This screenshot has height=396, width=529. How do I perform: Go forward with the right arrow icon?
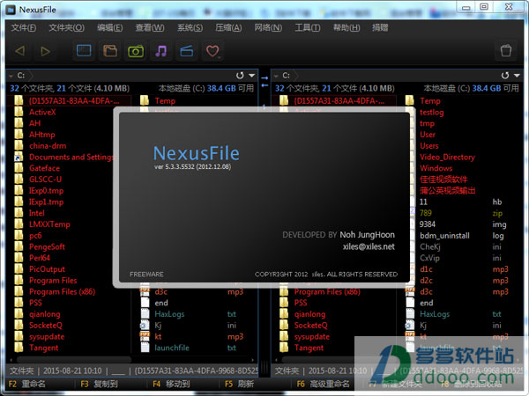tap(45, 51)
